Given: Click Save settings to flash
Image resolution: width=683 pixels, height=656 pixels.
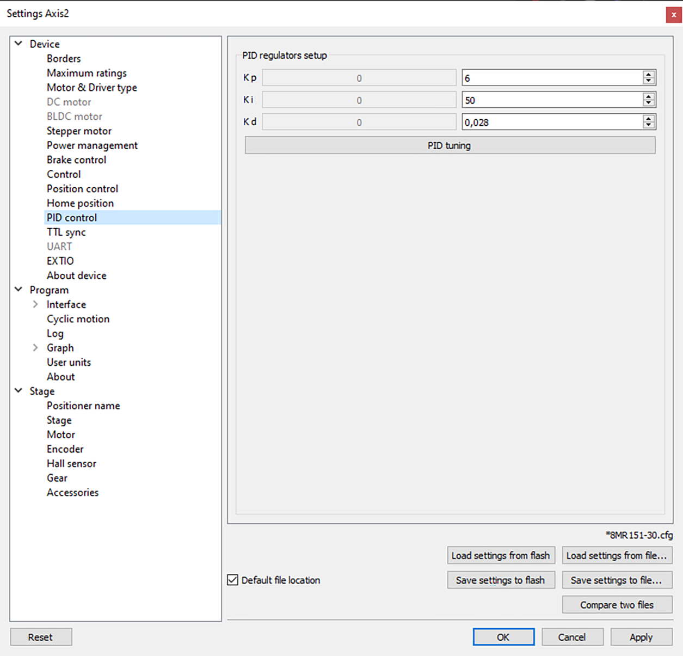Looking at the screenshot, I should point(500,580).
